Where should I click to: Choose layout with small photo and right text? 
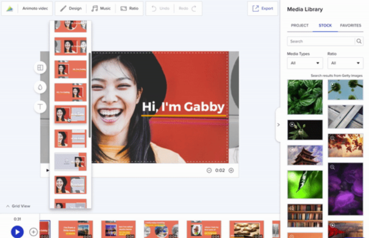pos(70,69)
